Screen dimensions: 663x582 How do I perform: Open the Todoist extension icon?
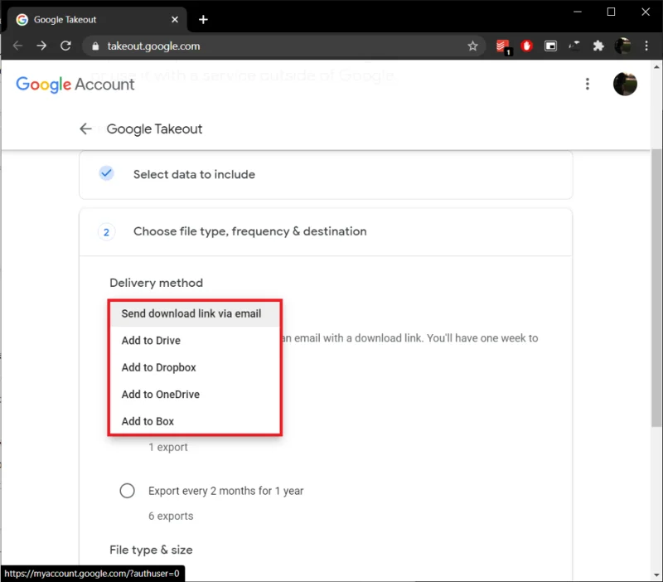[503, 46]
